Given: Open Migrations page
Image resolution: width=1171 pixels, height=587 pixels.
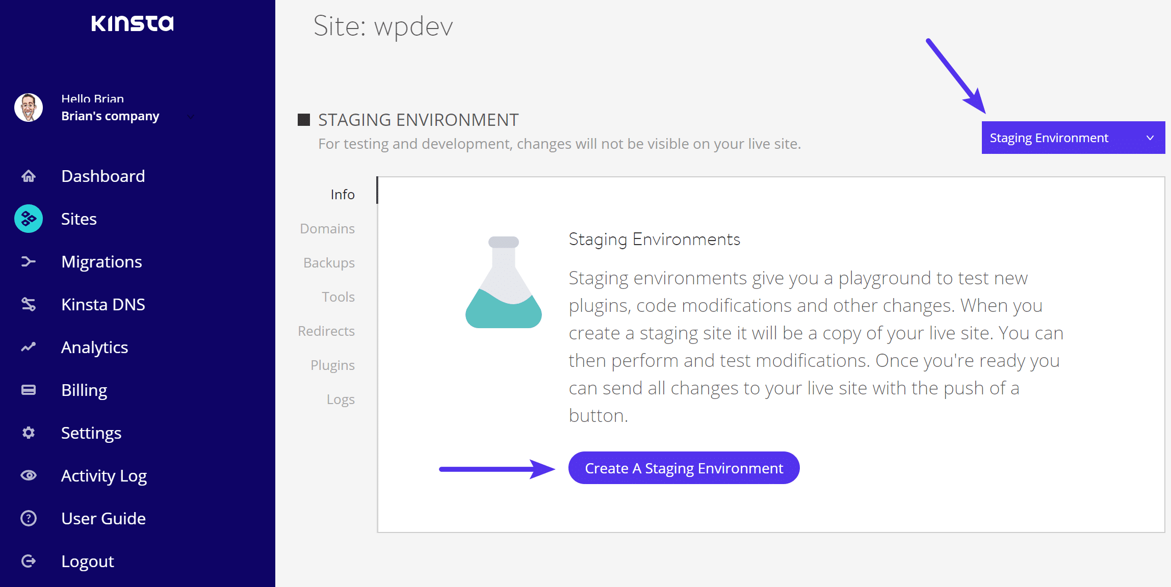Looking at the screenshot, I should click(101, 261).
